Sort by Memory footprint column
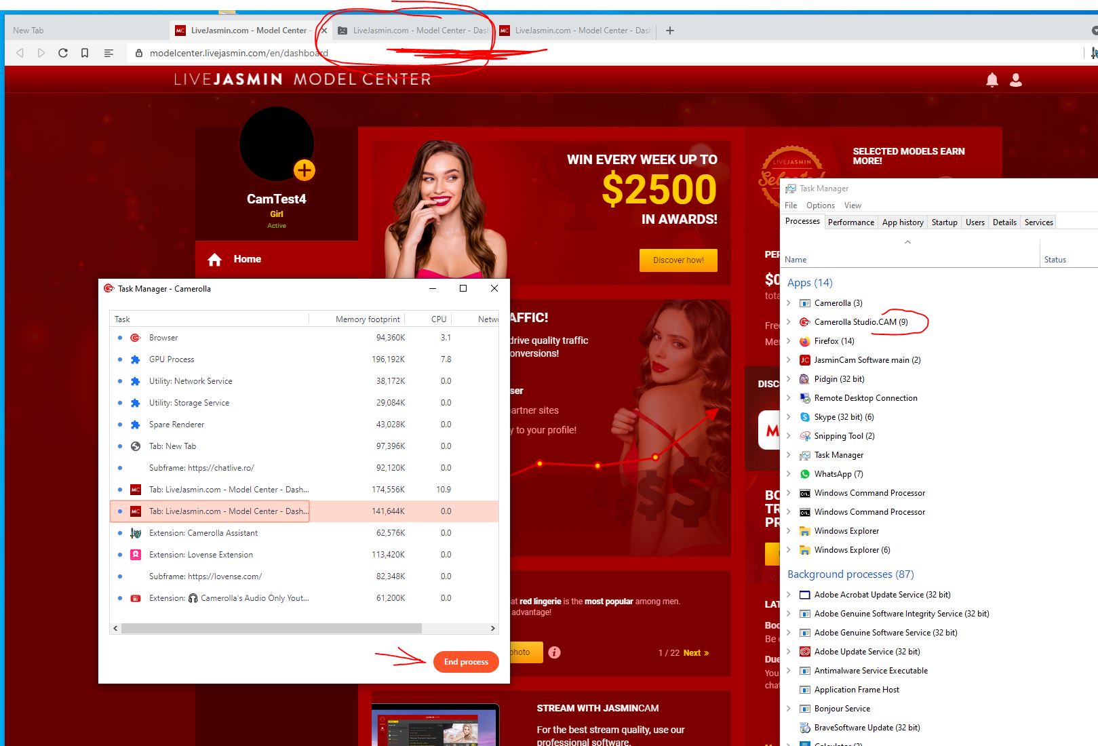1098x746 pixels. 368,319
